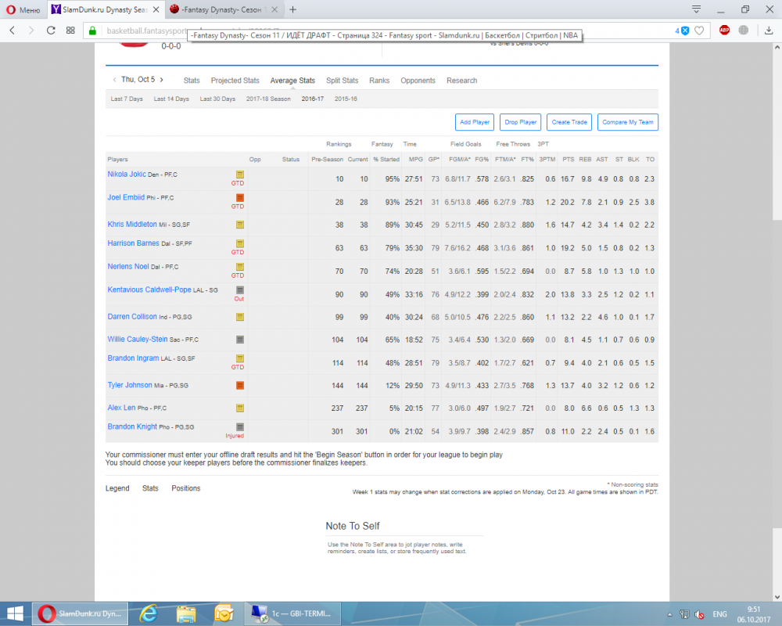Viewport: 782px width, 626px height.
Task: View the gray note icon beside Willie Cauley-Stein
Action: pos(239,338)
